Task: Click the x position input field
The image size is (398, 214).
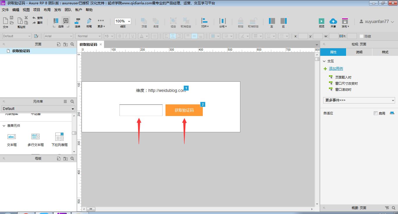Action: [x=303, y=36]
